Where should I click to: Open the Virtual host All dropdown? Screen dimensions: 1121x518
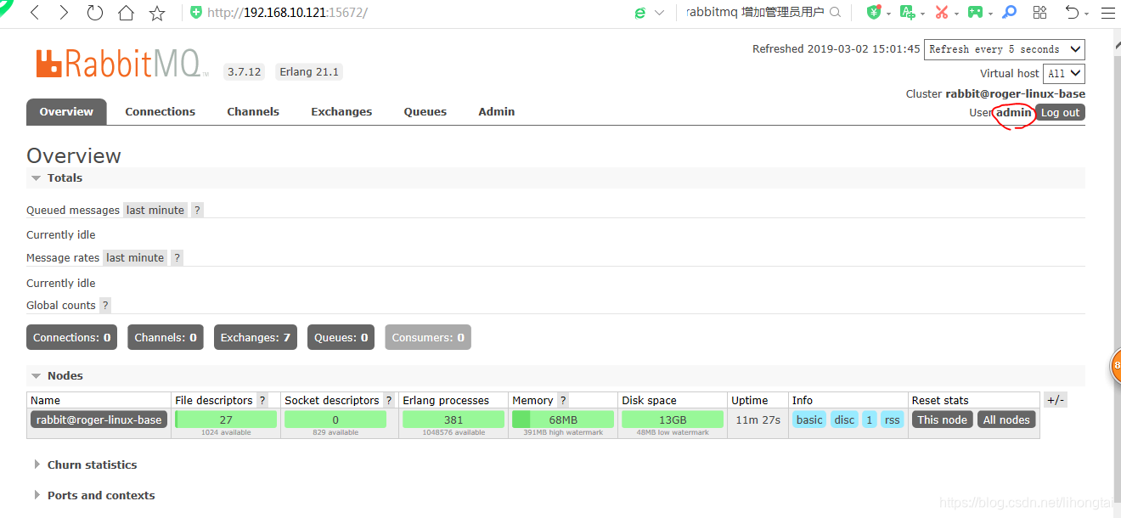coord(1064,74)
